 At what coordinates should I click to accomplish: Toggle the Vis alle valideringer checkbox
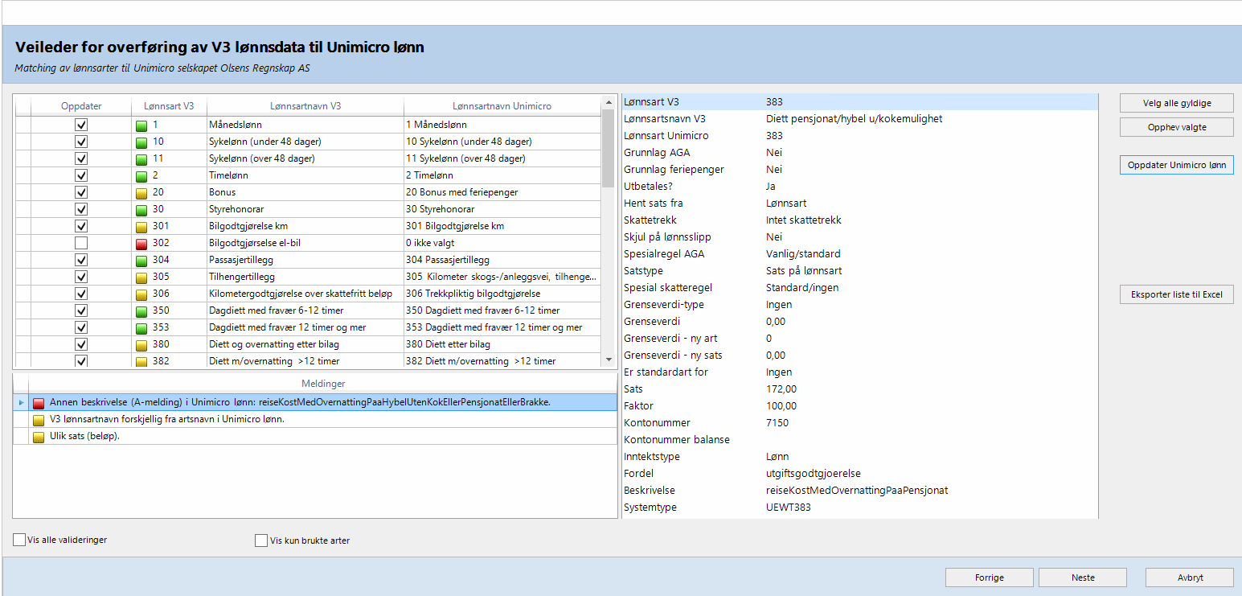[19, 540]
